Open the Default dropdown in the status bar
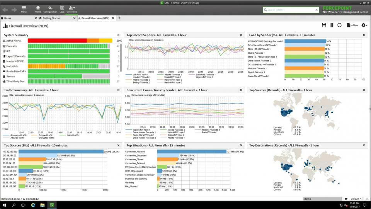Screen dimensions: 371x209 356,199
